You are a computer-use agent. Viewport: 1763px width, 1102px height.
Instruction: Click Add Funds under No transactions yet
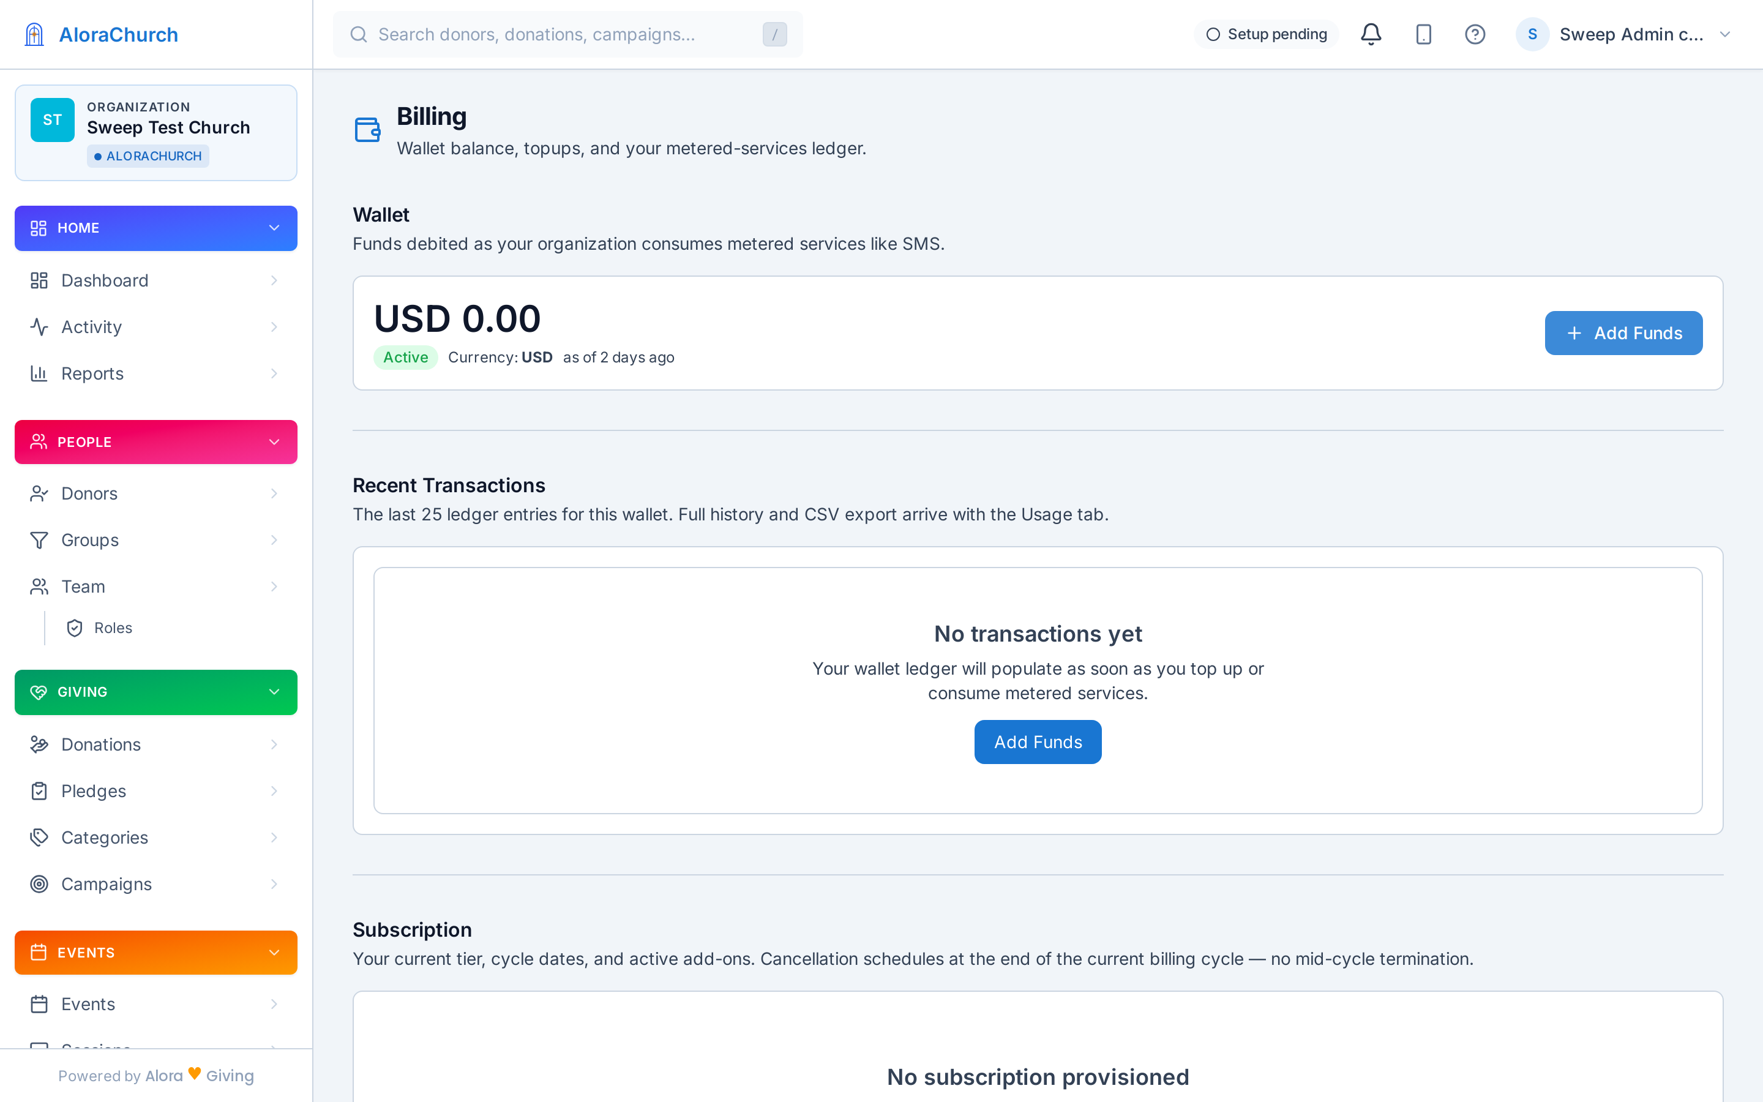point(1038,742)
